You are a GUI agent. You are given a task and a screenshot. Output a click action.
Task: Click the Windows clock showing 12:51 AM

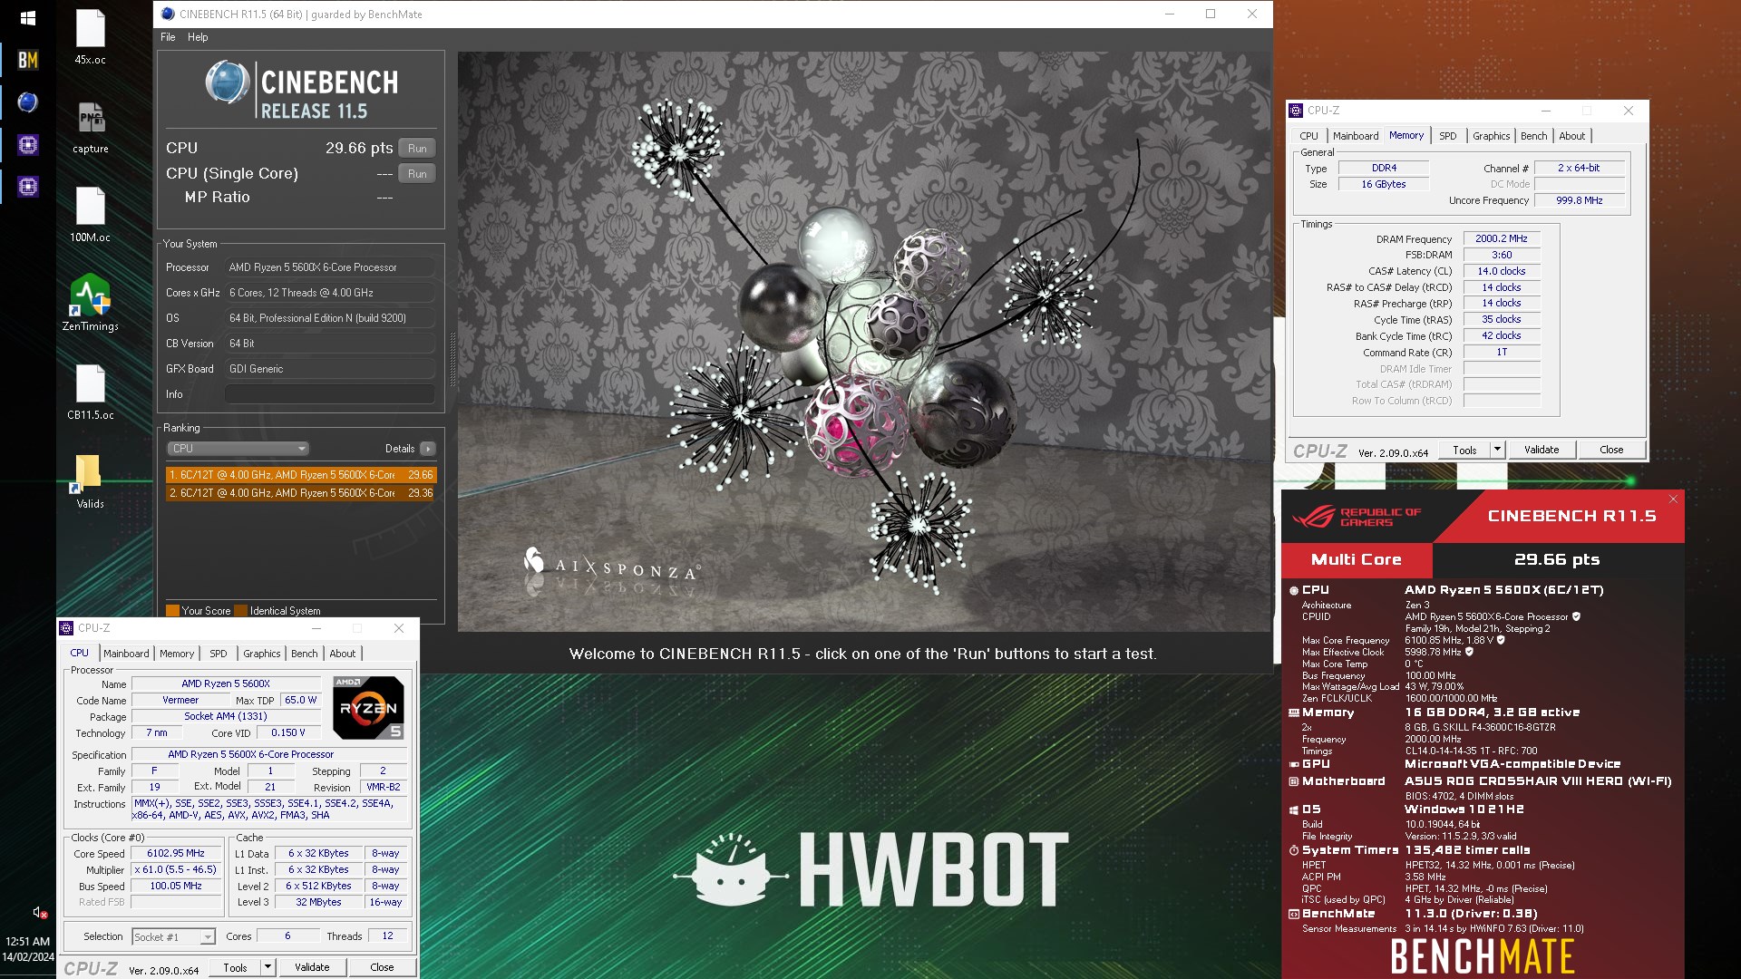coord(28,942)
